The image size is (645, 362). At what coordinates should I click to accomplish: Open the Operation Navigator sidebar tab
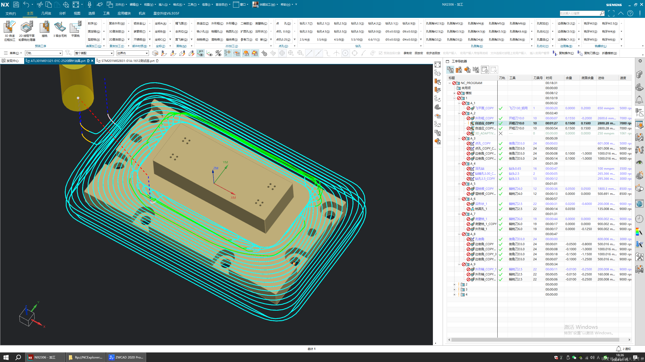[x=639, y=112]
